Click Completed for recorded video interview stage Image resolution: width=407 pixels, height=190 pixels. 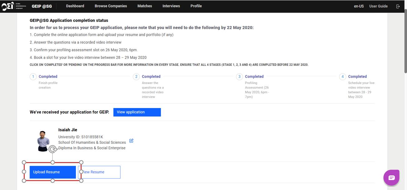(151, 77)
